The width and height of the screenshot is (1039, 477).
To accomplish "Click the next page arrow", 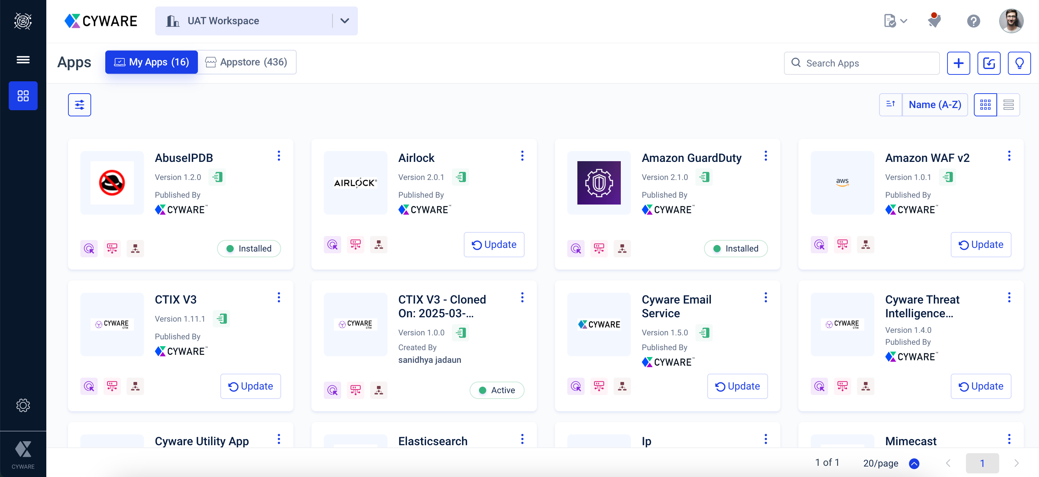I will click(x=1017, y=463).
